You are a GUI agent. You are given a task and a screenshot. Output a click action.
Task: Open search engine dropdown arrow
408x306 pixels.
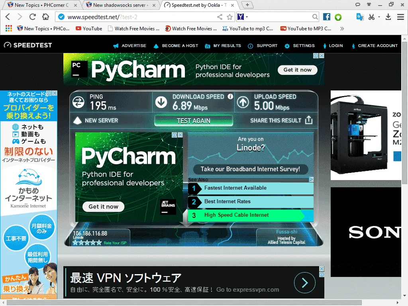pyautogui.click(x=247, y=17)
